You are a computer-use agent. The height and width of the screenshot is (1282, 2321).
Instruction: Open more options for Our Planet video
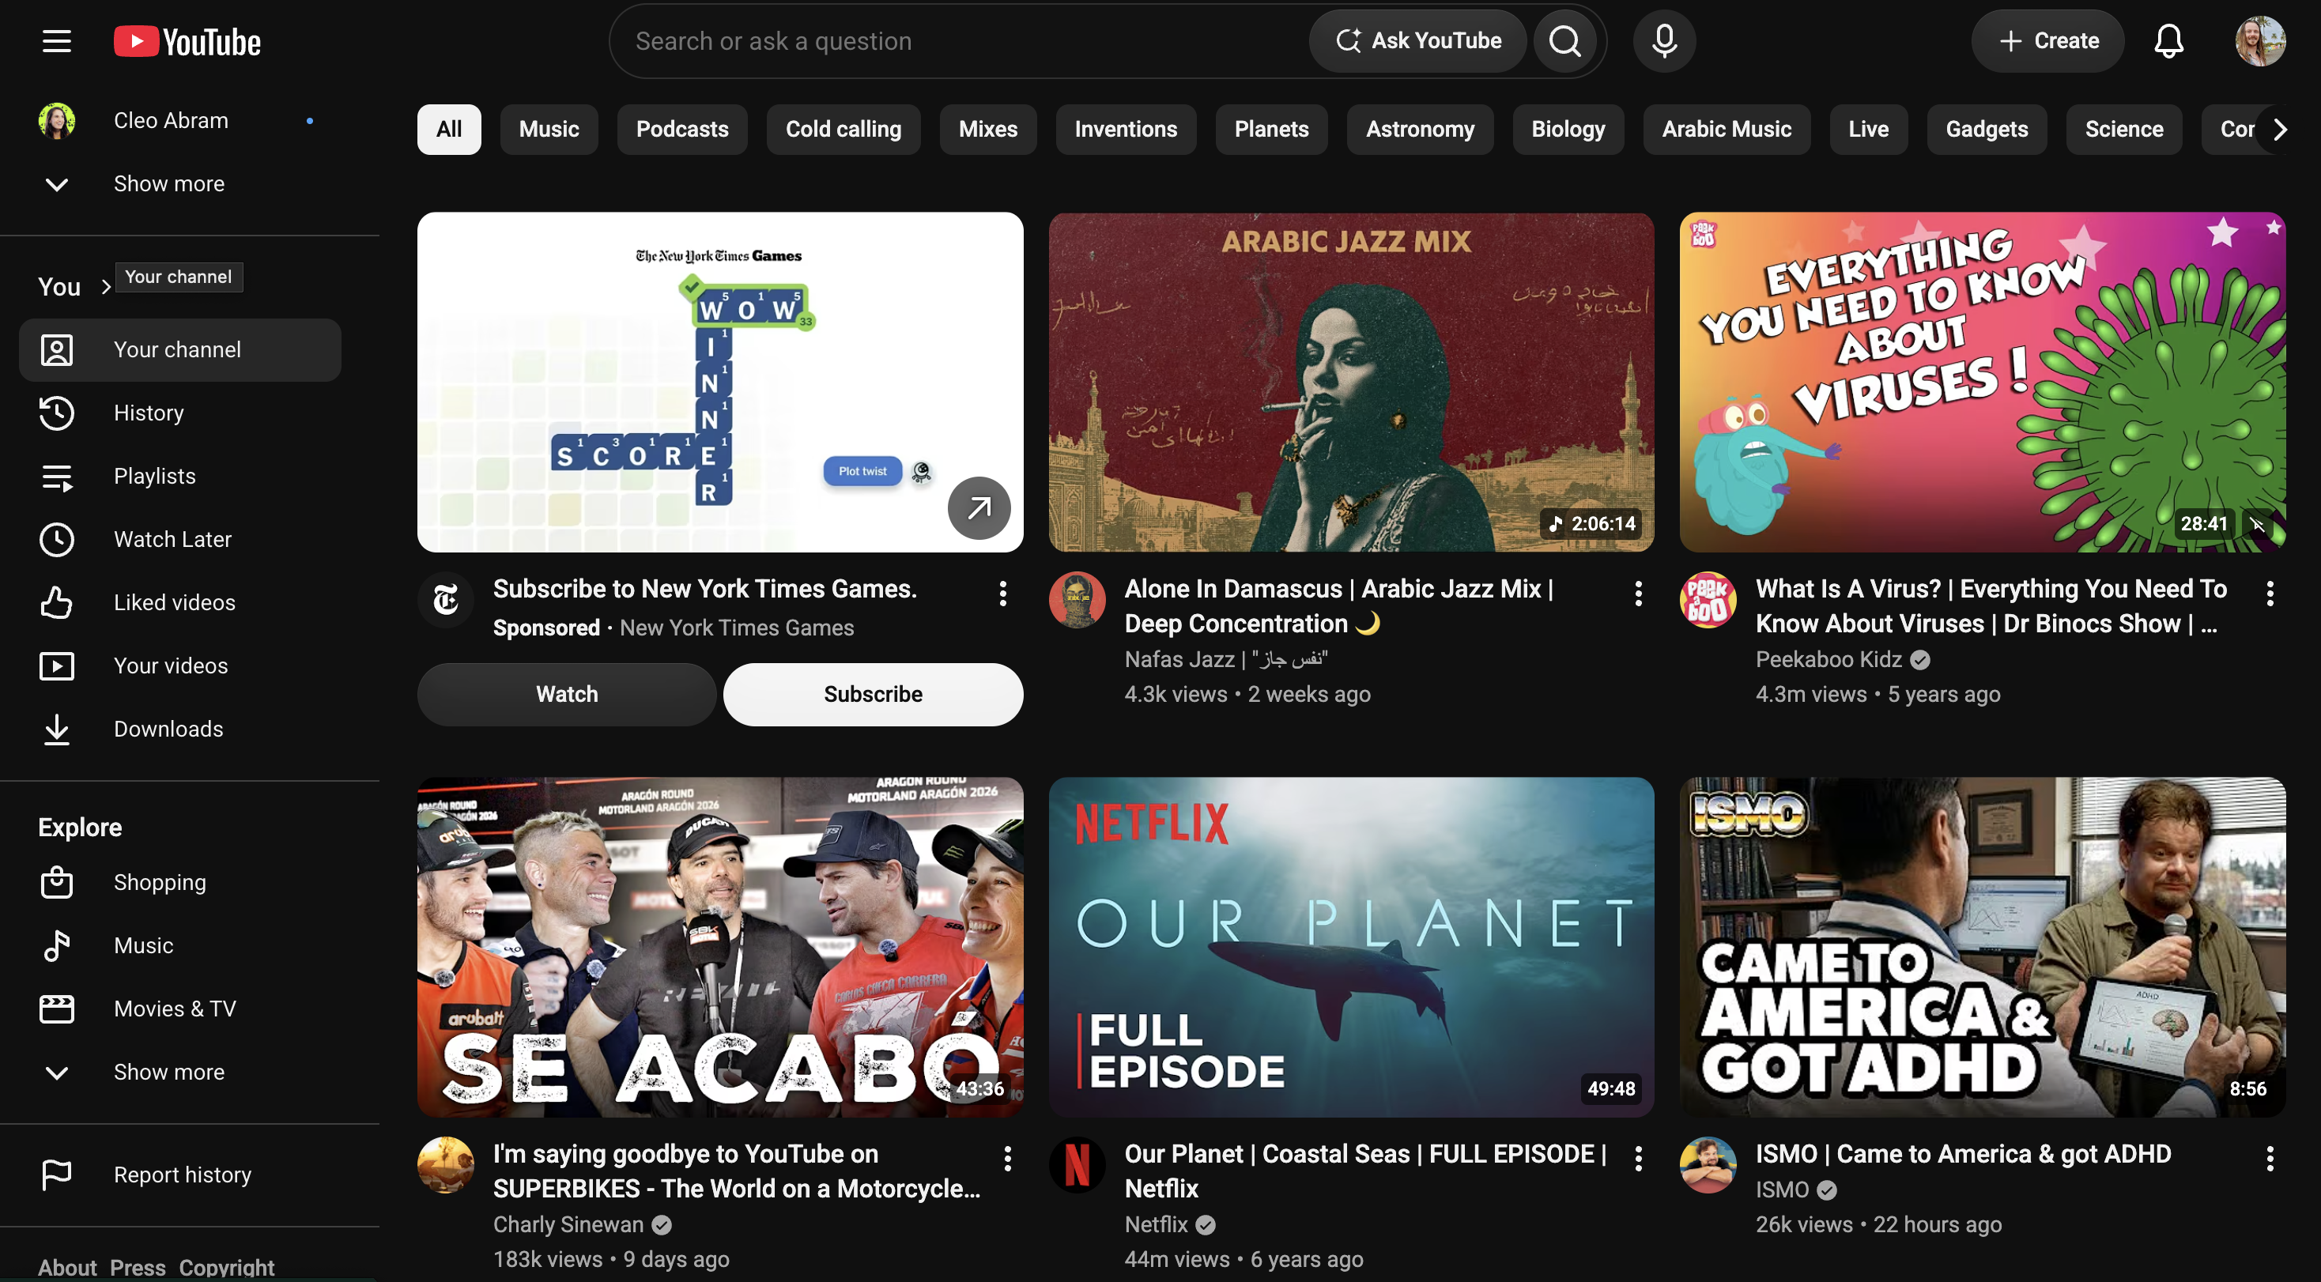point(1638,1159)
